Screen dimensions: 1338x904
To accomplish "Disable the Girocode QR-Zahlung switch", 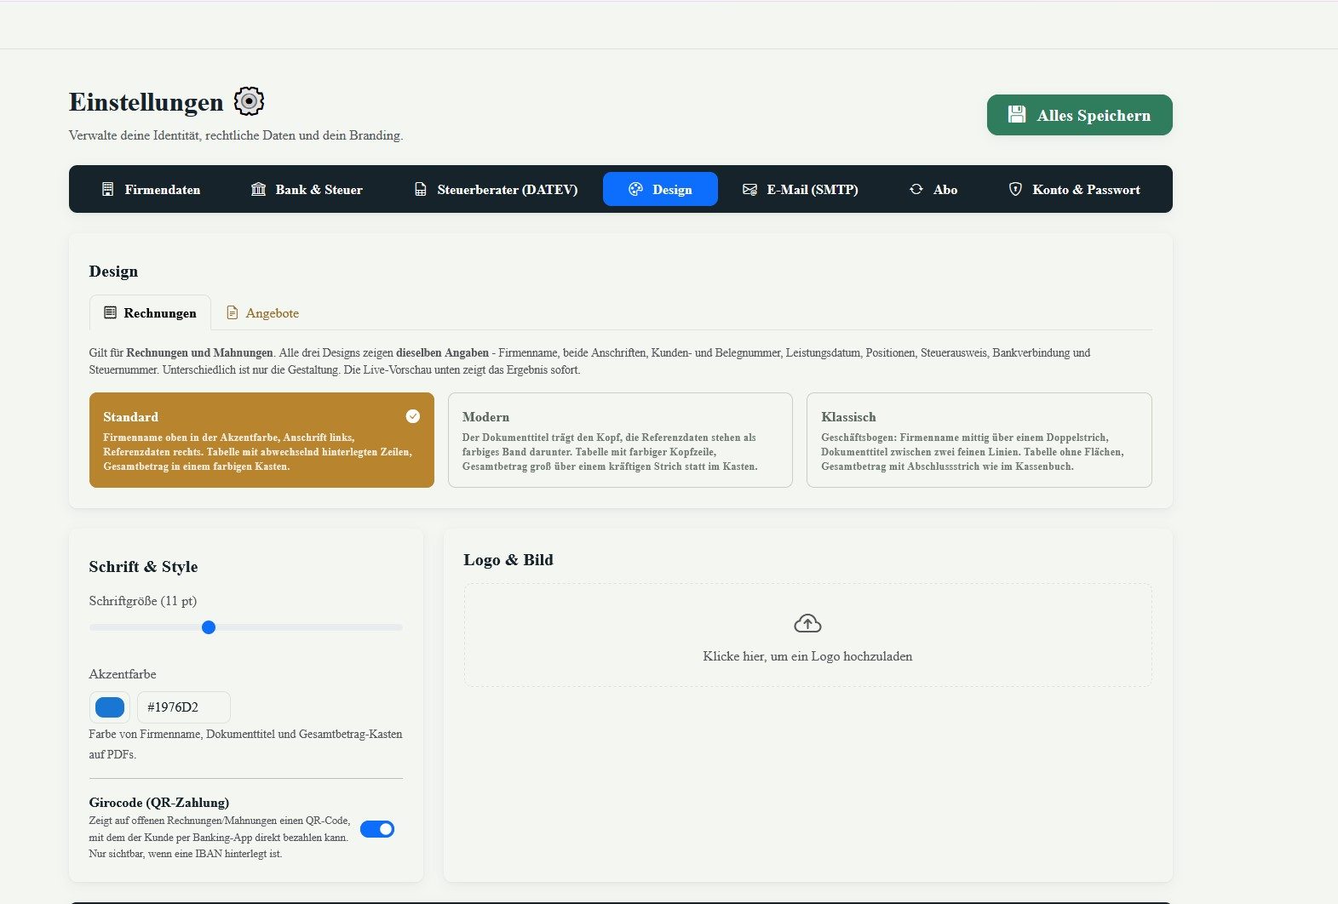I will coord(377,829).
